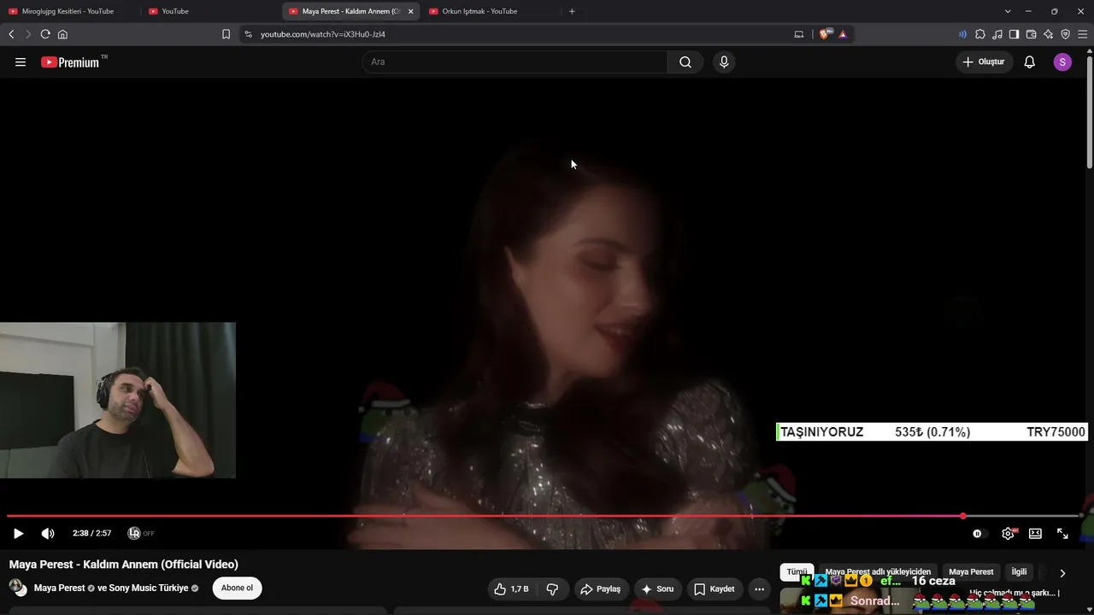Open the browser main menu

coord(1082,34)
